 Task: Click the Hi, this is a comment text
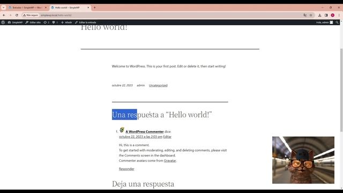coord(134,145)
